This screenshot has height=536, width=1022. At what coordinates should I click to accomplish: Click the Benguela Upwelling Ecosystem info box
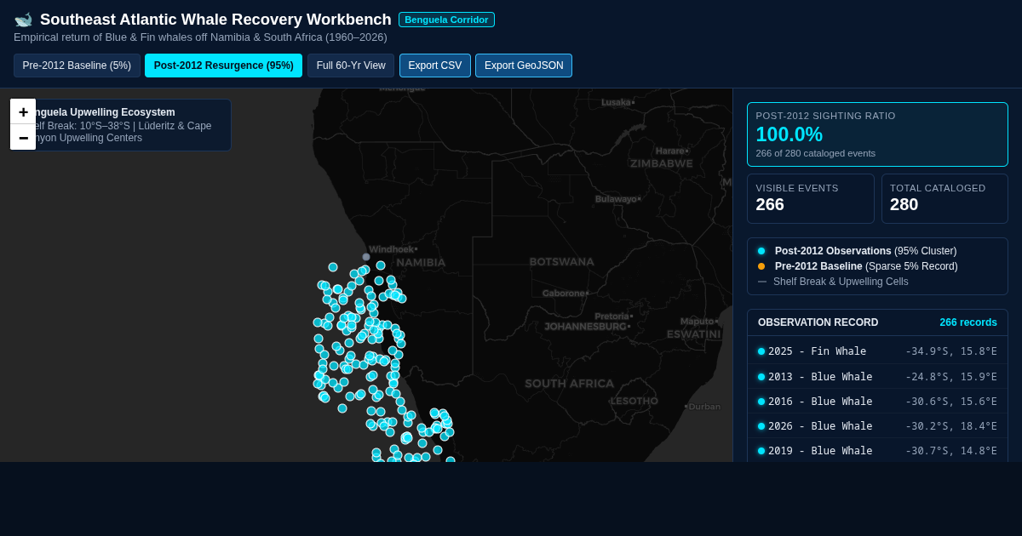123,125
